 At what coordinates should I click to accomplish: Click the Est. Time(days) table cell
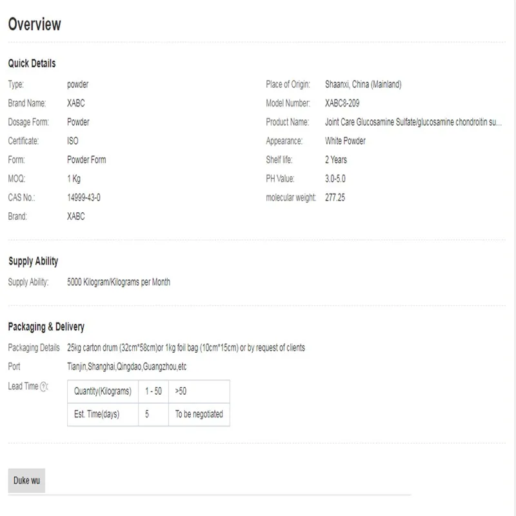(x=103, y=414)
